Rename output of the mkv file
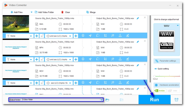The width and height of the screenshot is (185, 107). tap(138, 89)
